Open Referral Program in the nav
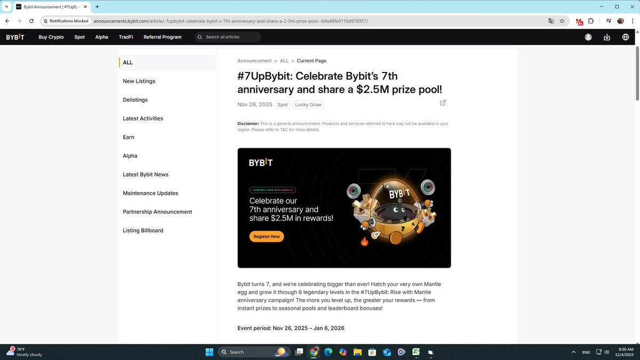The width and height of the screenshot is (640, 360). 163,37
